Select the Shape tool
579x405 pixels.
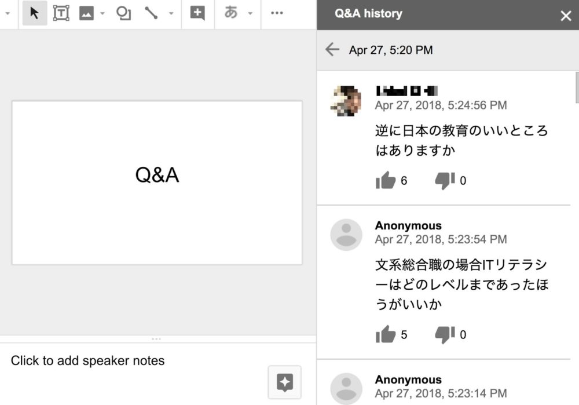point(123,13)
